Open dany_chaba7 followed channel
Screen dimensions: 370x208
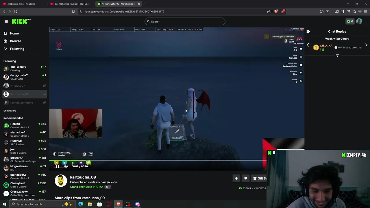[25, 77]
